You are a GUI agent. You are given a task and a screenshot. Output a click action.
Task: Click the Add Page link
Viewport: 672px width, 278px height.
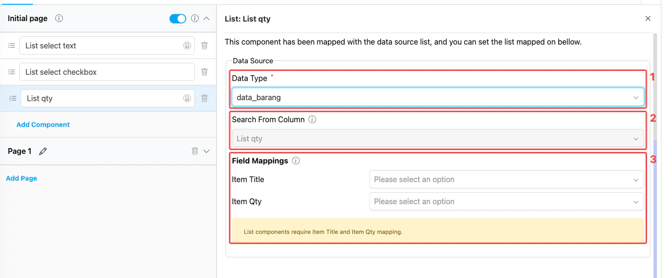(22, 178)
